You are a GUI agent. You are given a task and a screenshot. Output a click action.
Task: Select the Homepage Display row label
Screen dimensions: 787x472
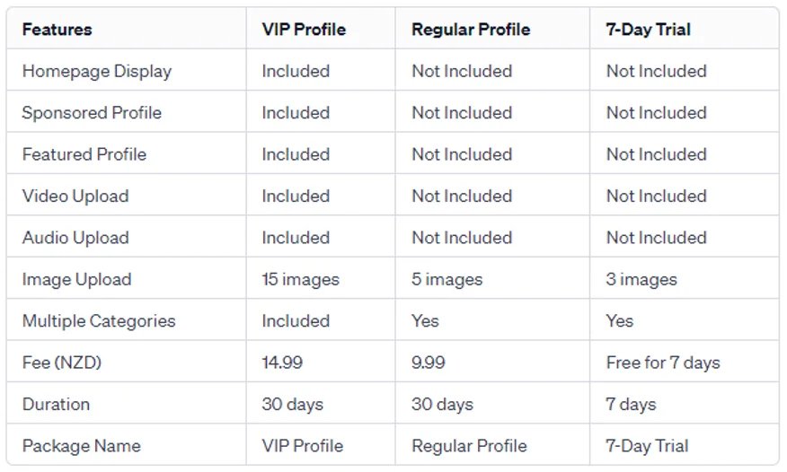[96, 71]
